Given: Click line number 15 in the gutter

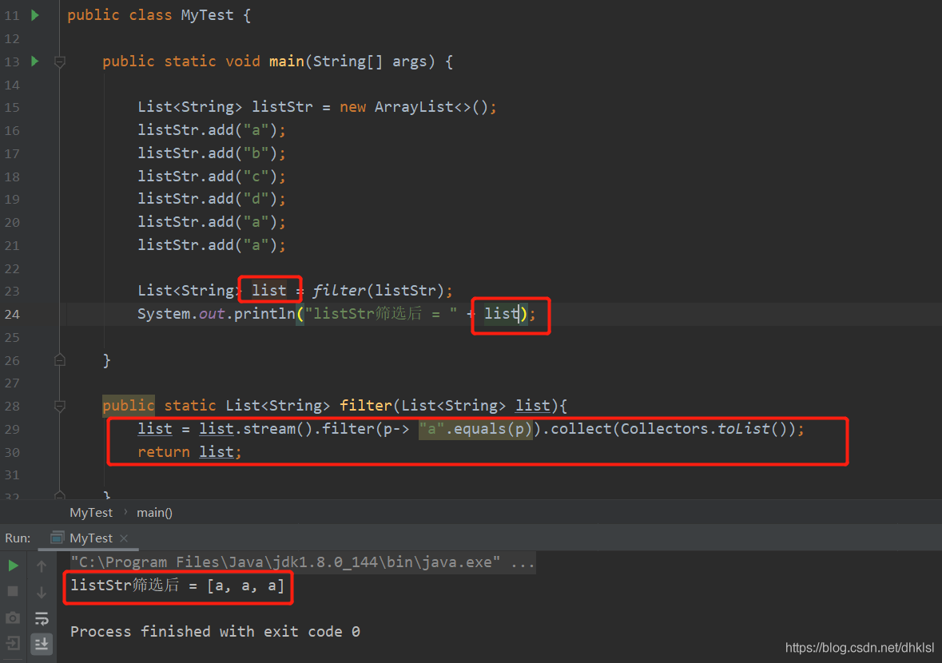Looking at the screenshot, I should click(x=12, y=107).
